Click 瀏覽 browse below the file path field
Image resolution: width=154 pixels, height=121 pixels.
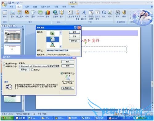click(x=24, y=70)
